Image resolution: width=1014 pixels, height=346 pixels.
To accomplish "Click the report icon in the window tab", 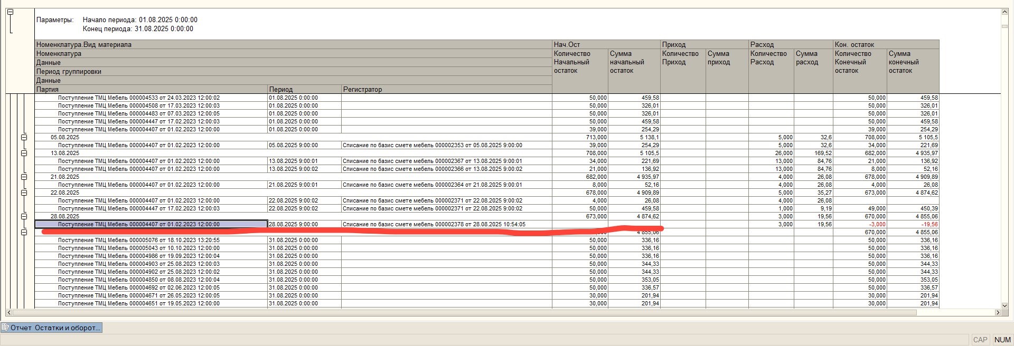I will pos(5,328).
